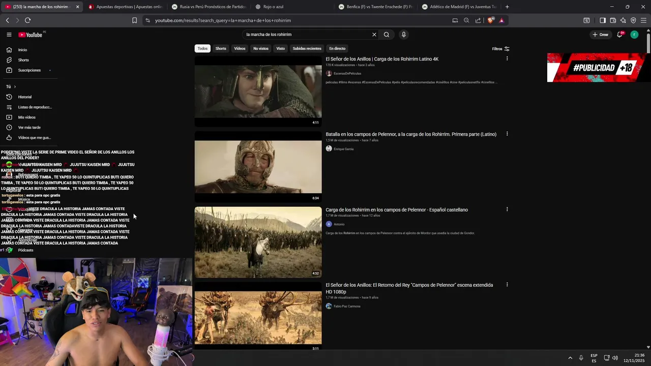Open tab search icon in toolbar
Viewport: 651px width, 366px height.
586,20
